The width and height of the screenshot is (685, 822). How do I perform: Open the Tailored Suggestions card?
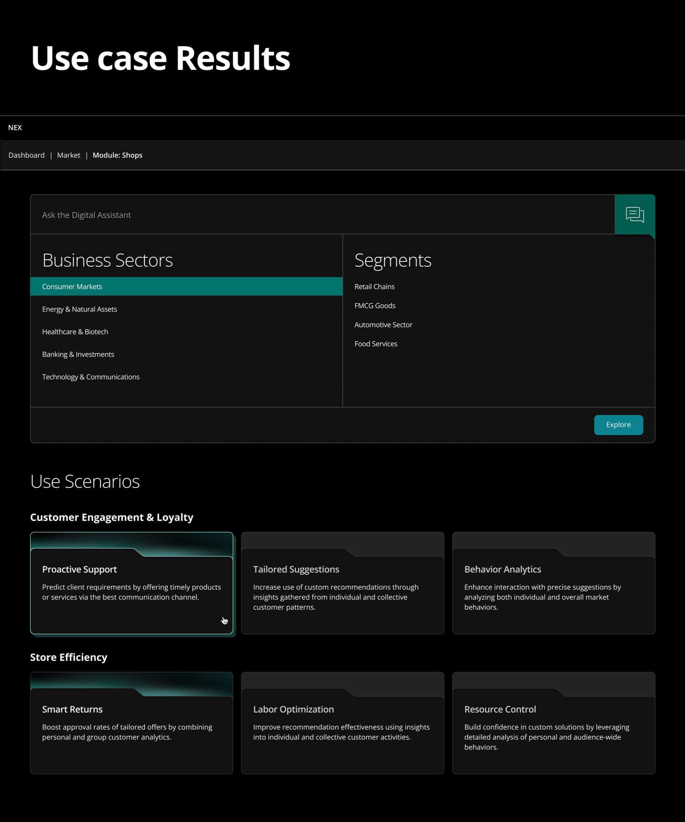tap(343, 583)
